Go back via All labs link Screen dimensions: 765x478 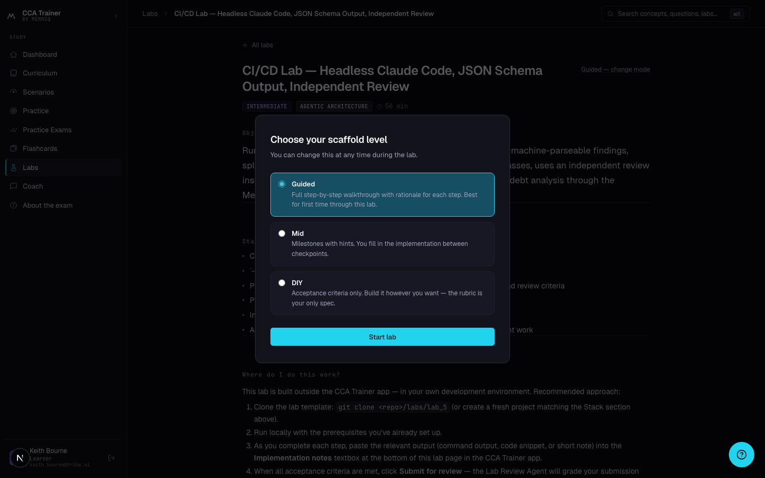[258, 45]
